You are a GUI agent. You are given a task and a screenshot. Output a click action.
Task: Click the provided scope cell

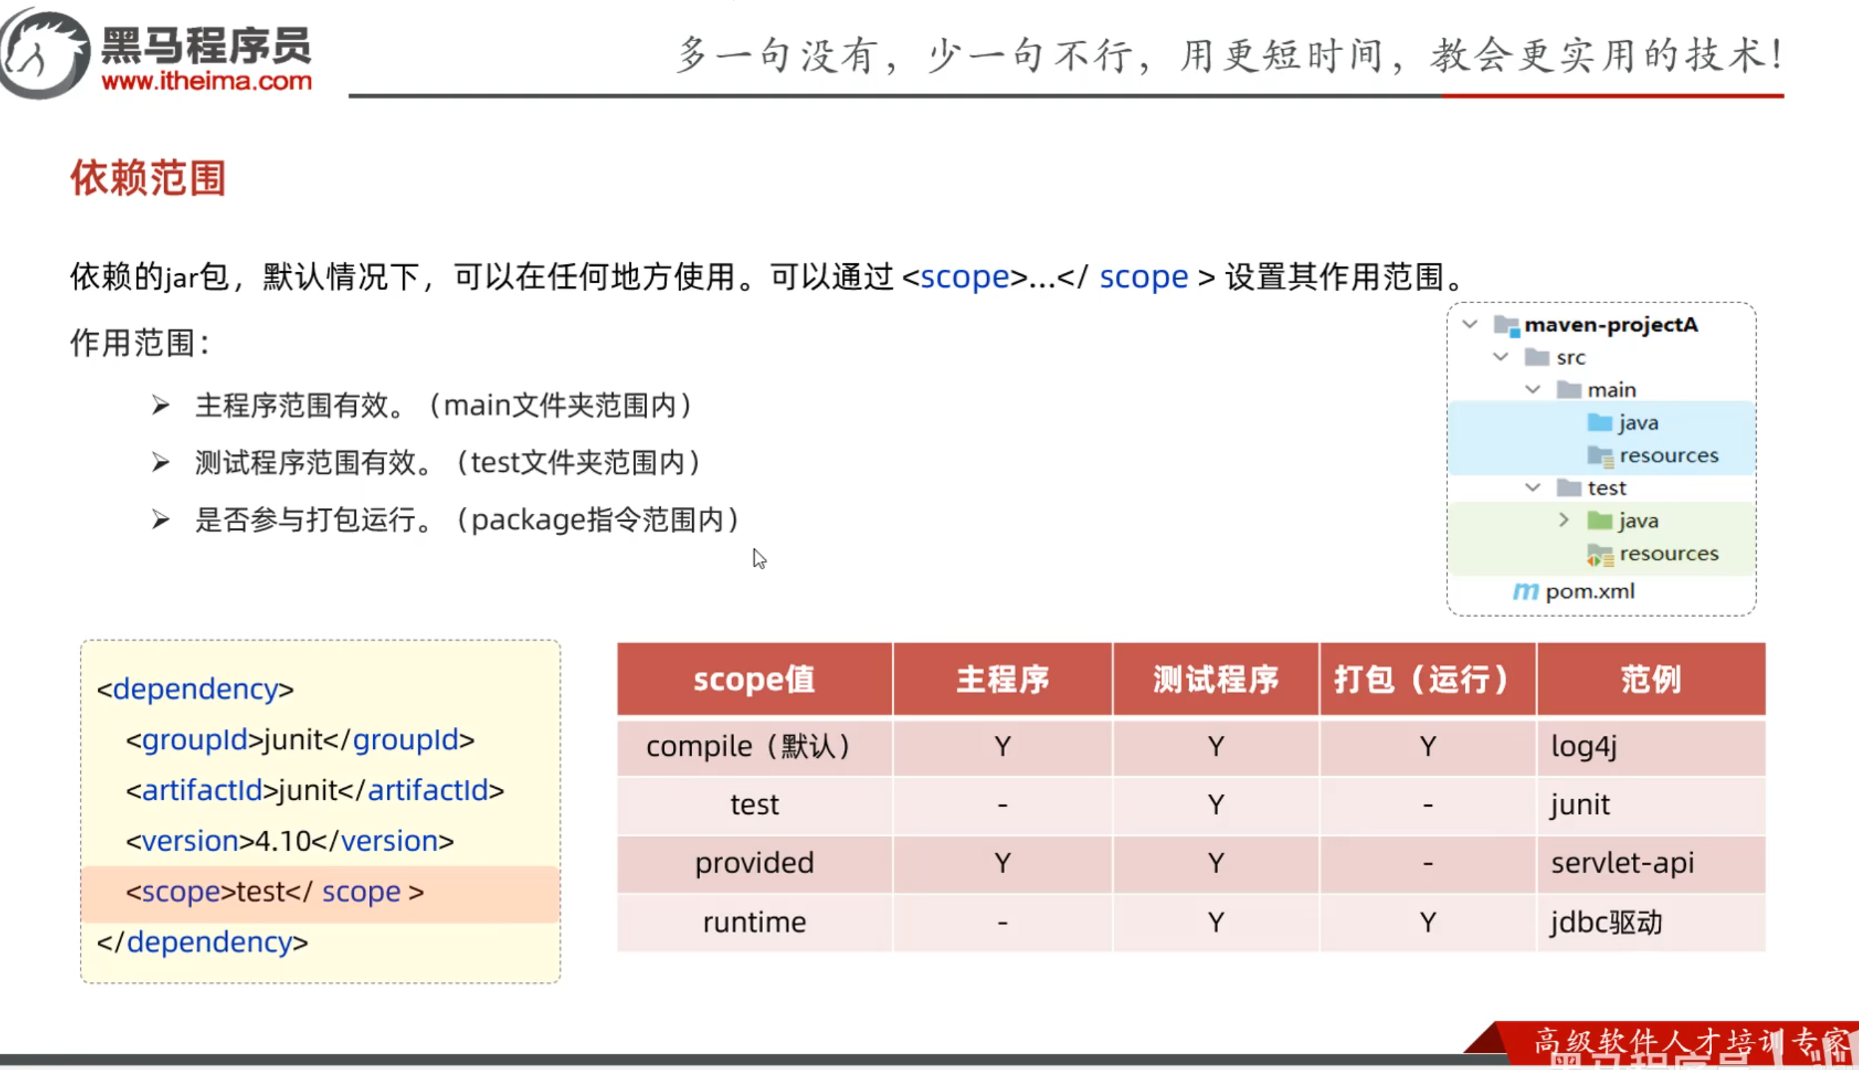[x=754, y=863]
